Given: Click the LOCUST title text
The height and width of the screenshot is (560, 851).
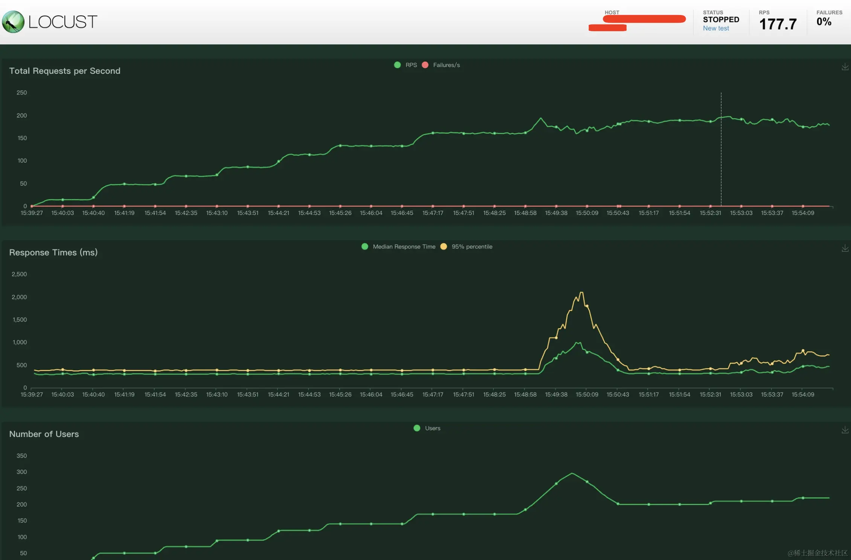Looking at the screenshot, I should 63,22.
